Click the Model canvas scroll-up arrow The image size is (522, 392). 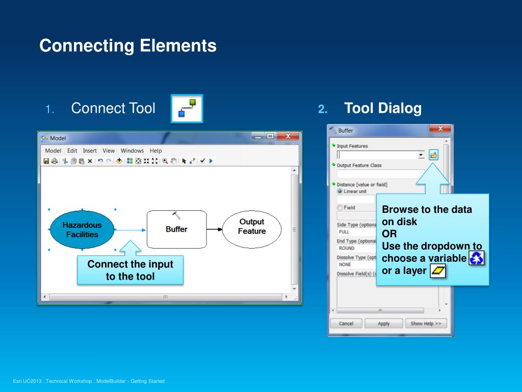click(x=294, y=170)
